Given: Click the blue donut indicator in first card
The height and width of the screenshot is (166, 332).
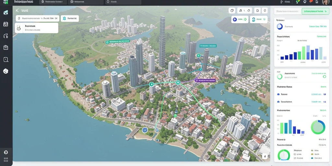Looking at the screenshot, I should coord(280,27).
